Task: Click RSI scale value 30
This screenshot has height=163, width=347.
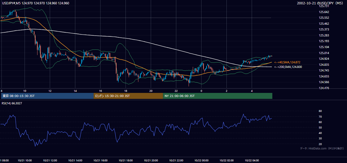Action: tap(320, 139)
